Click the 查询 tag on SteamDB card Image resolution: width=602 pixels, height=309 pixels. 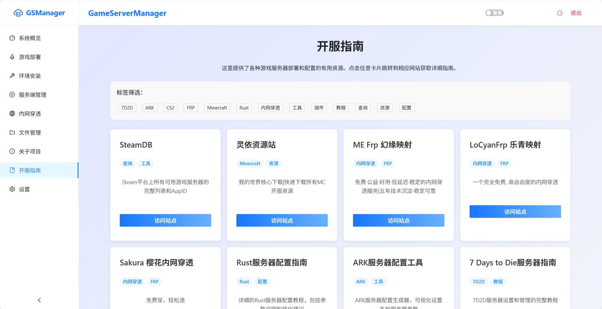[128, 163]
